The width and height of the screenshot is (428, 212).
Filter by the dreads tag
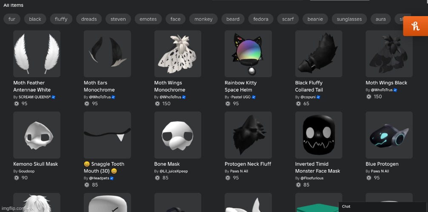89,19
